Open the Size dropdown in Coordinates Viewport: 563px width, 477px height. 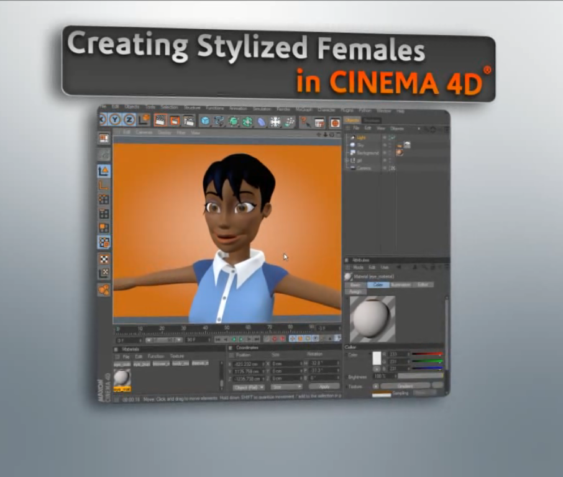[286, 388]
